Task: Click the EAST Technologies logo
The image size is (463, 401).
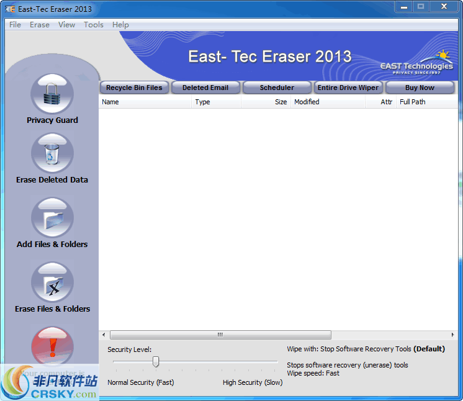Action: pos(416,63)
